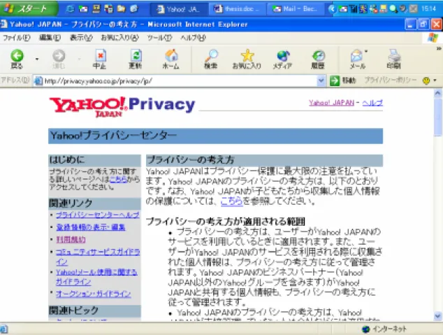Switch to thesis.doc taskbar window
The width and height of the screenshot is (443, 335).
(238, 9)
